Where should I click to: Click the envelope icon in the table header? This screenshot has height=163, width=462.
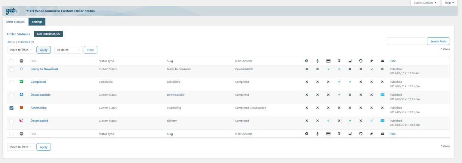pyautogui.click(x=382, y=61)
